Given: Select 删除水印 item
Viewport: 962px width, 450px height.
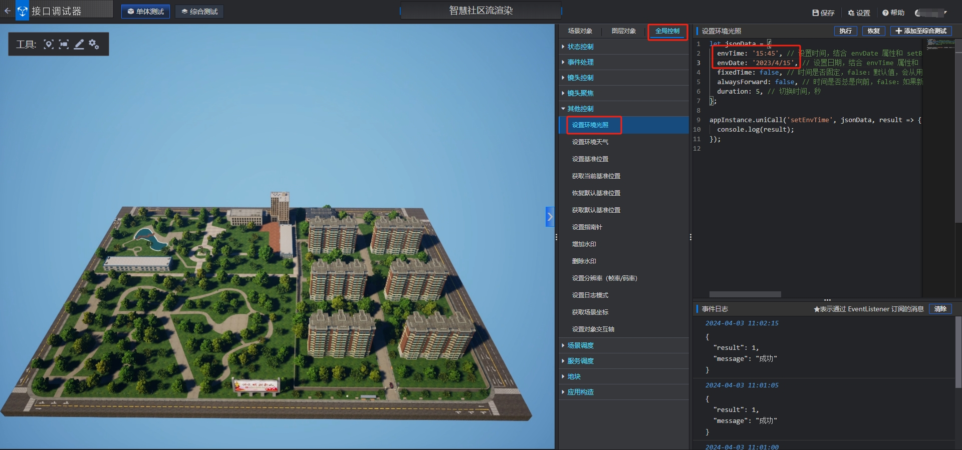Looking at the screenshot, I should (624, 261).
